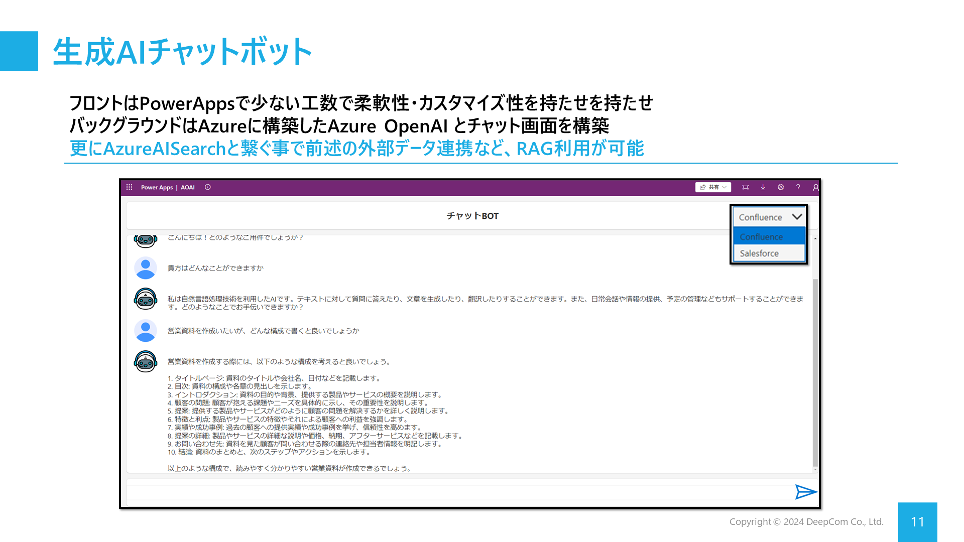
Task: Click the closing line 以上のような構成で
Action: (290, 468)
